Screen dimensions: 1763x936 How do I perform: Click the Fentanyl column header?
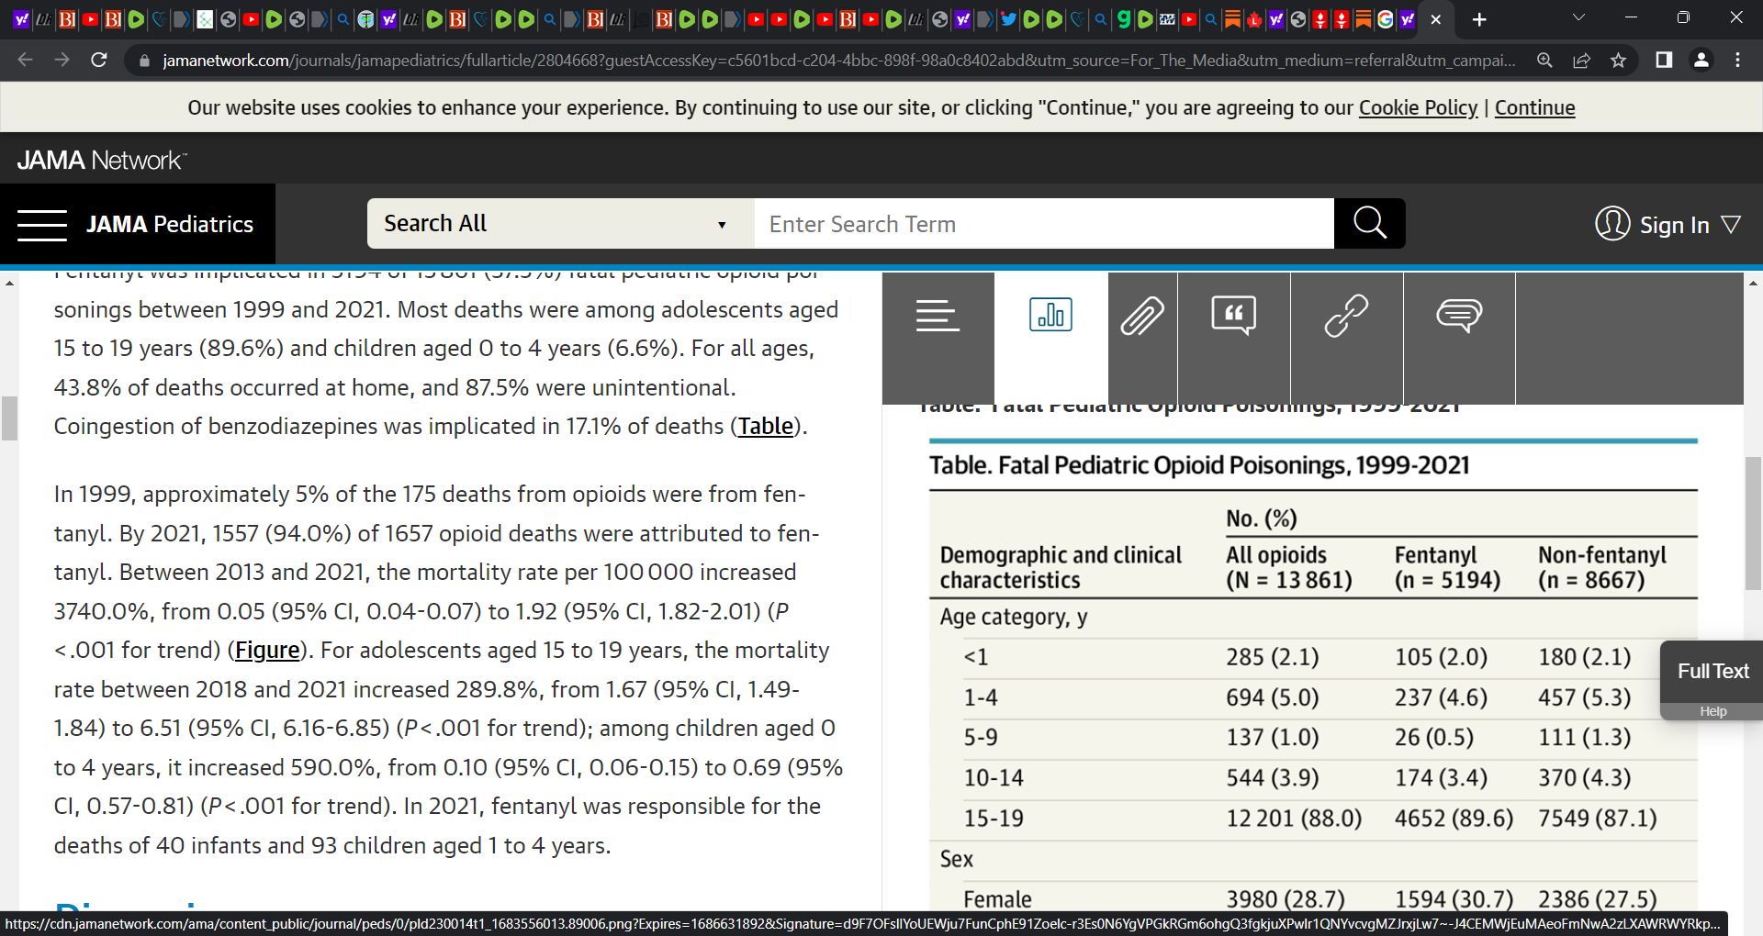(1447, 567)
